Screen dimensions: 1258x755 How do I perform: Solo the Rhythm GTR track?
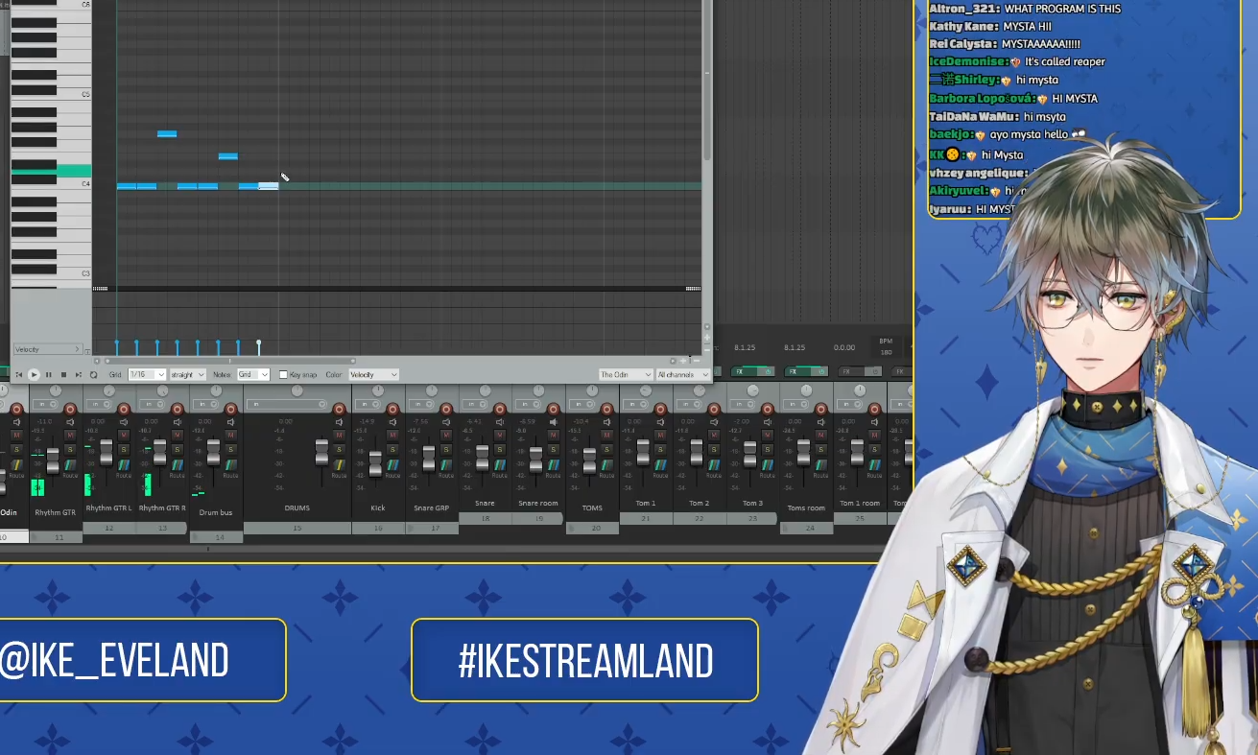tap(70, 449)
